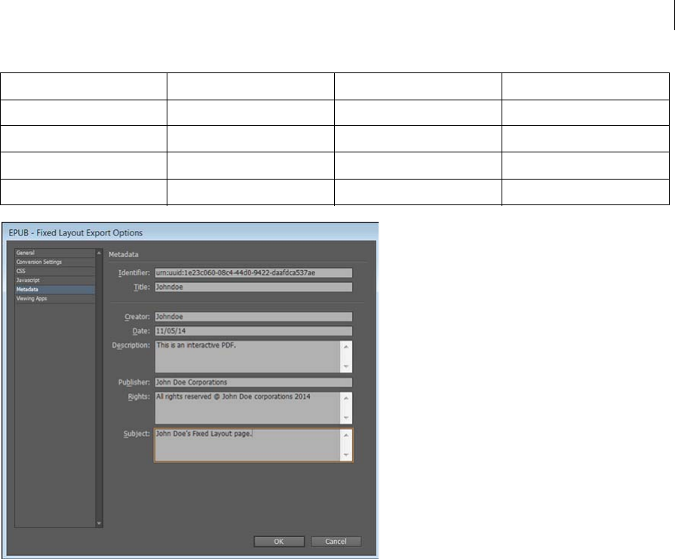This screenshot has height=559, width=675.
Task: Click Description scroll down arrow
Action: point(346,367)
